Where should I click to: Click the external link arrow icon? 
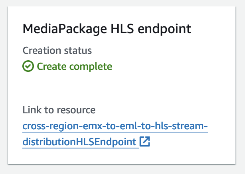point(145,142)
